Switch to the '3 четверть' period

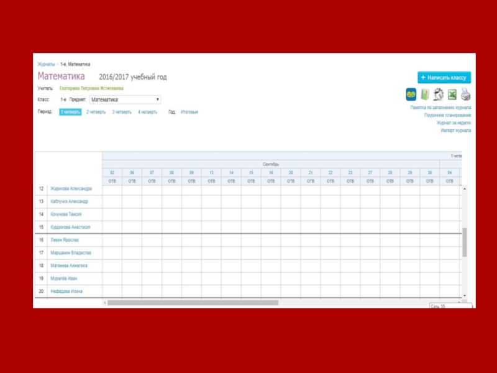(122, 112)
